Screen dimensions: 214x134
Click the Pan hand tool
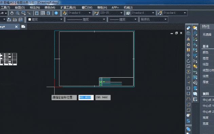[x=12, y=13]
